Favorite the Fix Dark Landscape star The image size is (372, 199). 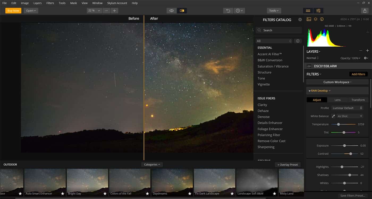click(x=232, y=194)
